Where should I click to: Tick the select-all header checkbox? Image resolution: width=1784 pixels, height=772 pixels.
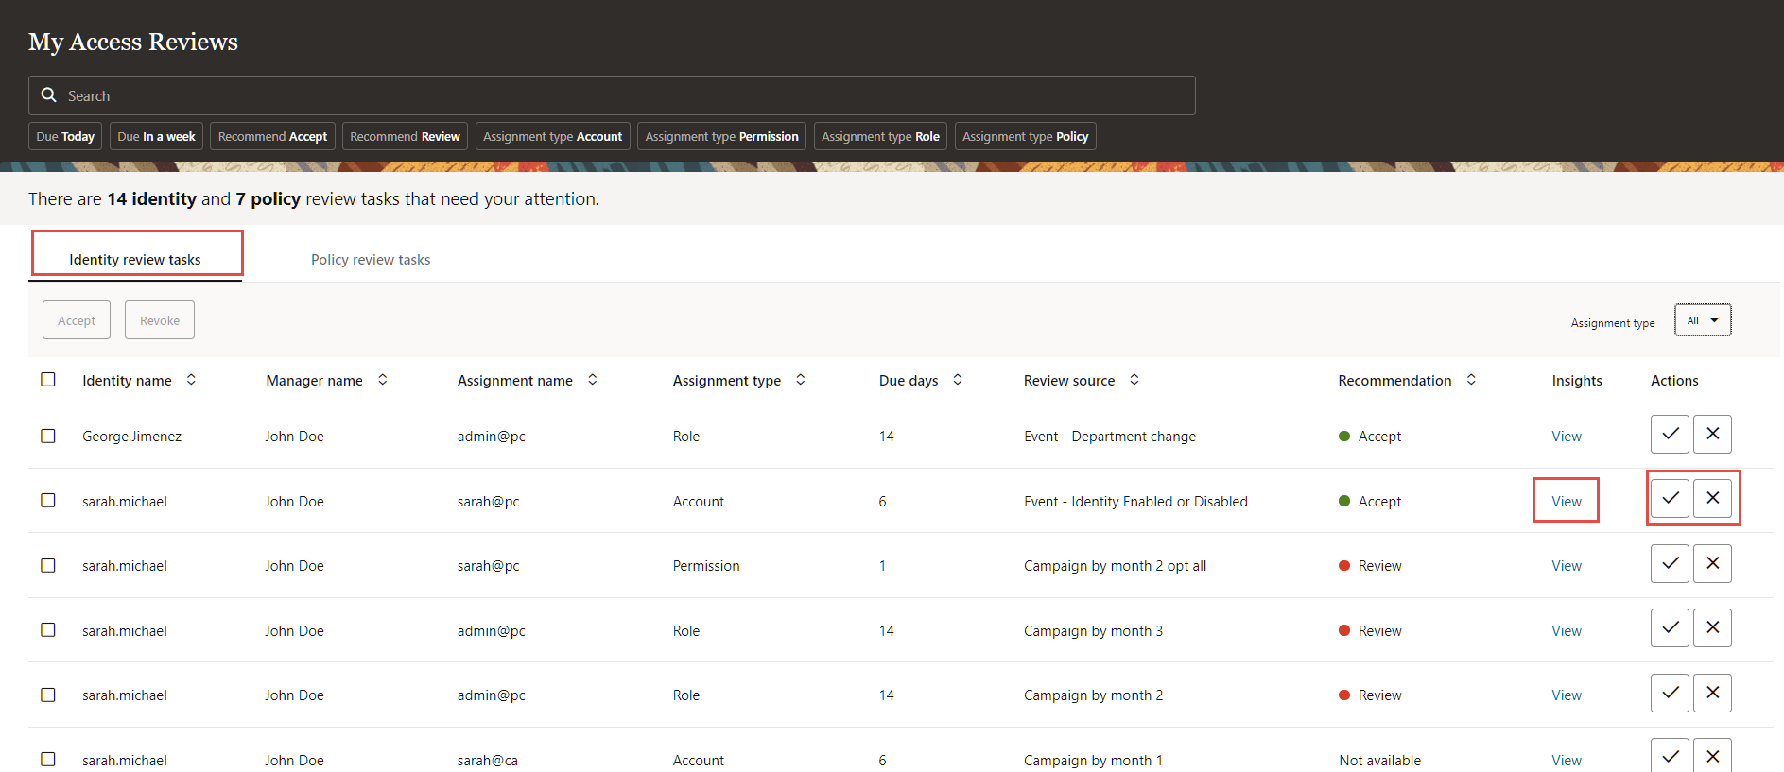[x=48, y=379]
